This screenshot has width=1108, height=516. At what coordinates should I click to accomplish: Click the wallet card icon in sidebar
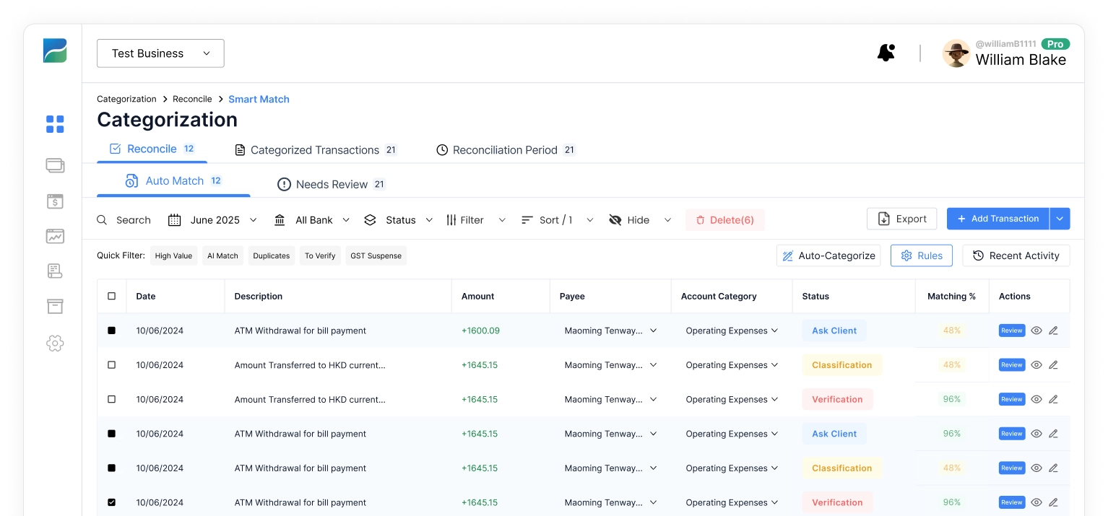click(x=55, y=165)
